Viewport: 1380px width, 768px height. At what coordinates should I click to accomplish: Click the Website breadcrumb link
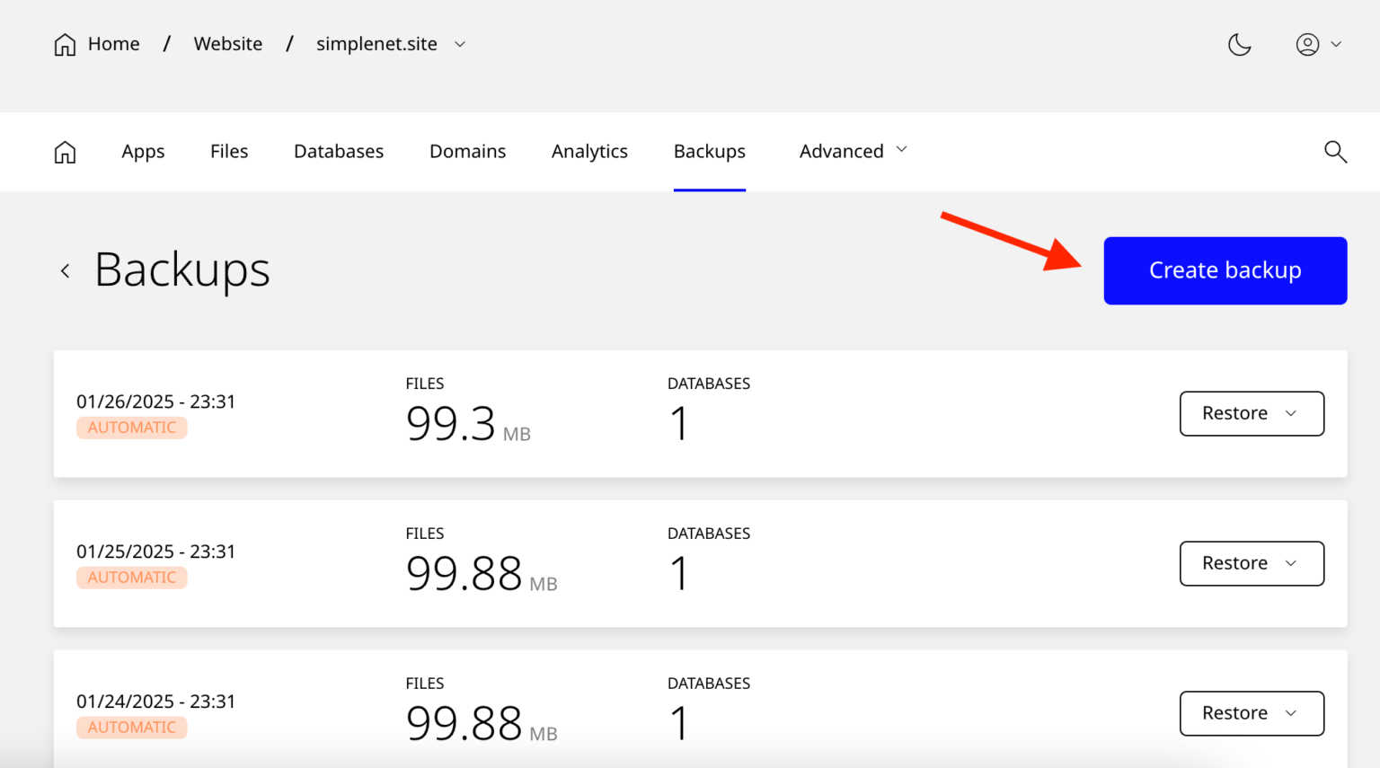coord(228,44)
